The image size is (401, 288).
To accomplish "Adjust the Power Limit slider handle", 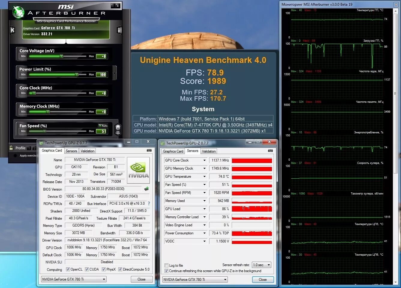I will coord(77,74).
